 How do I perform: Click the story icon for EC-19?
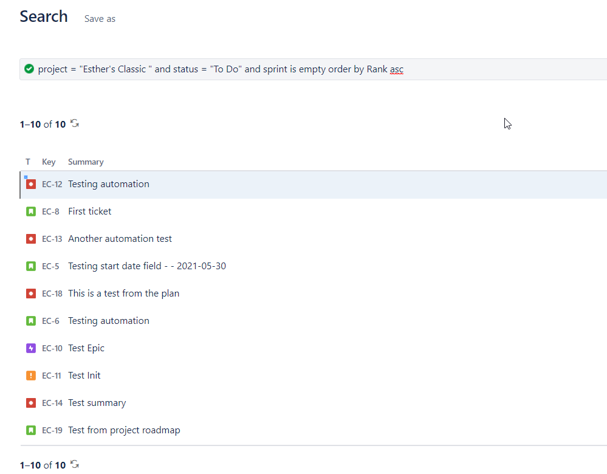coord(30,430)
